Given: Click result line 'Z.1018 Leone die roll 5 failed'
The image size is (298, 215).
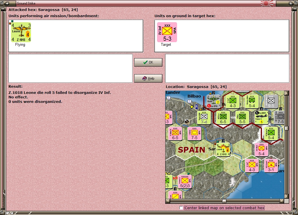Looking at the screenshot, I should click(x=60, y=93).
